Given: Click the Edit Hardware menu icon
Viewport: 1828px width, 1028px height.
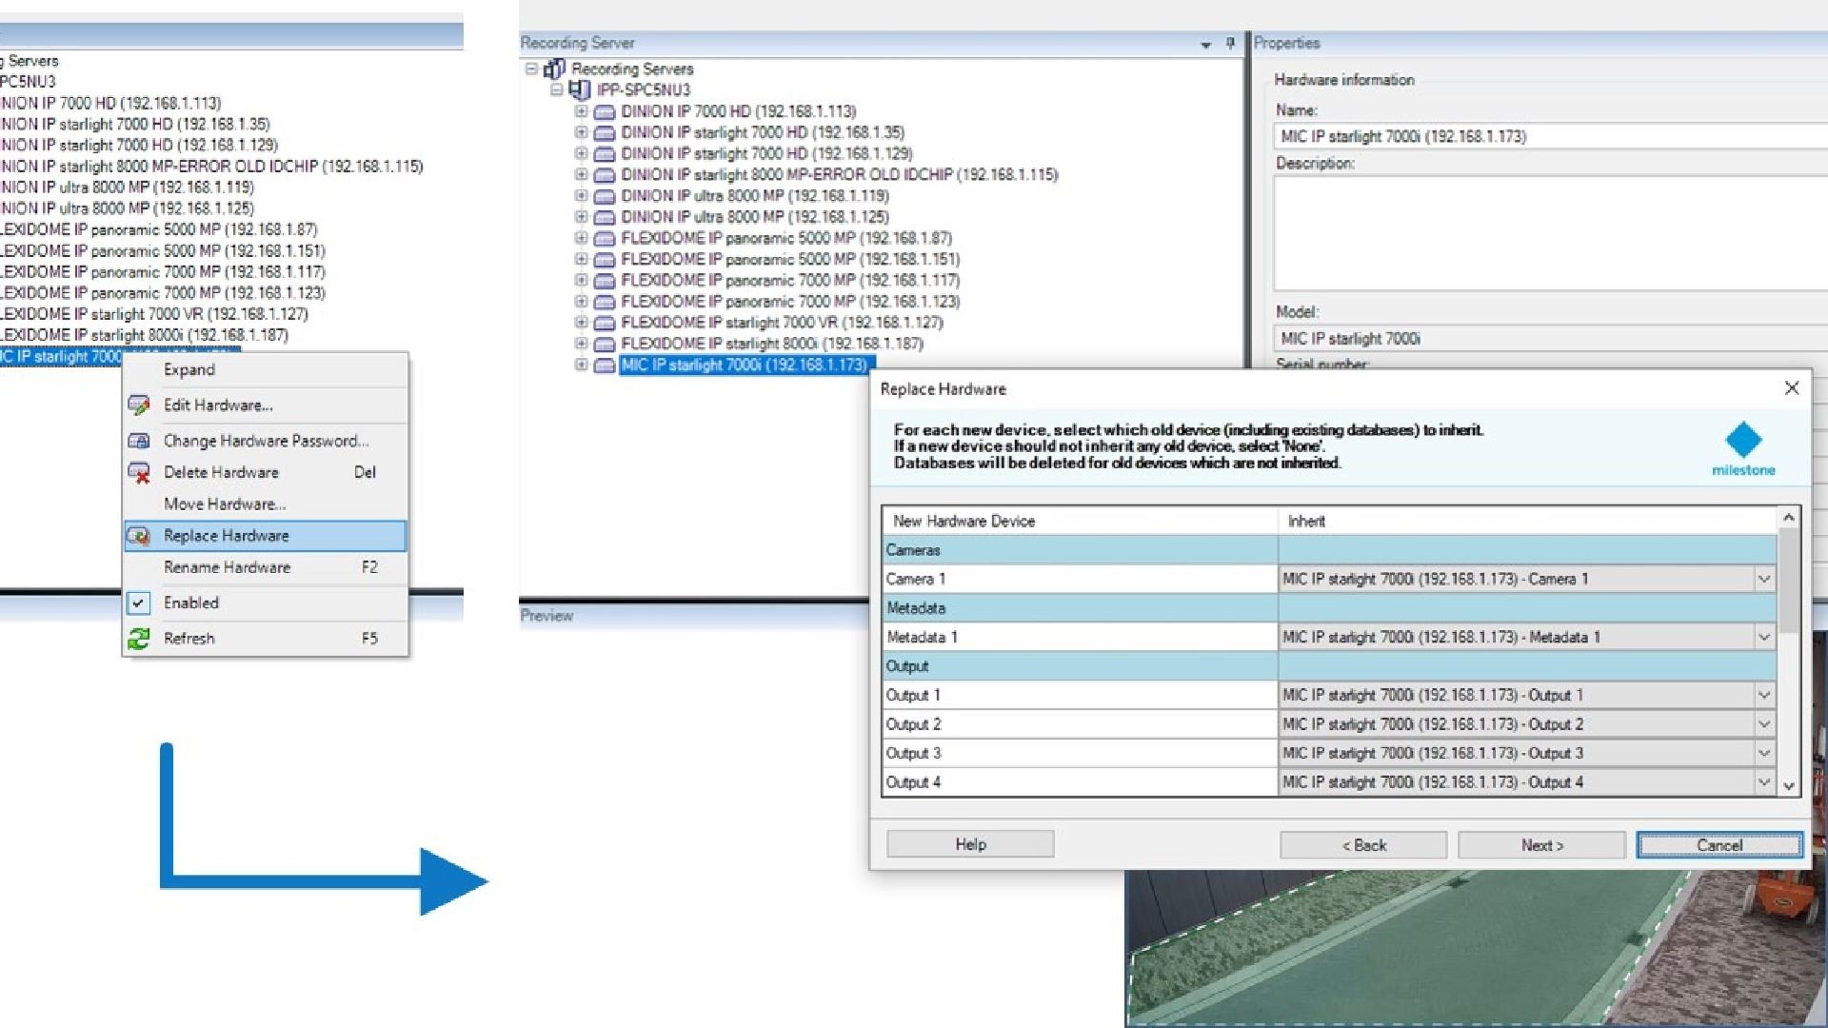Looking at the screenshot, I should [139, 405].
